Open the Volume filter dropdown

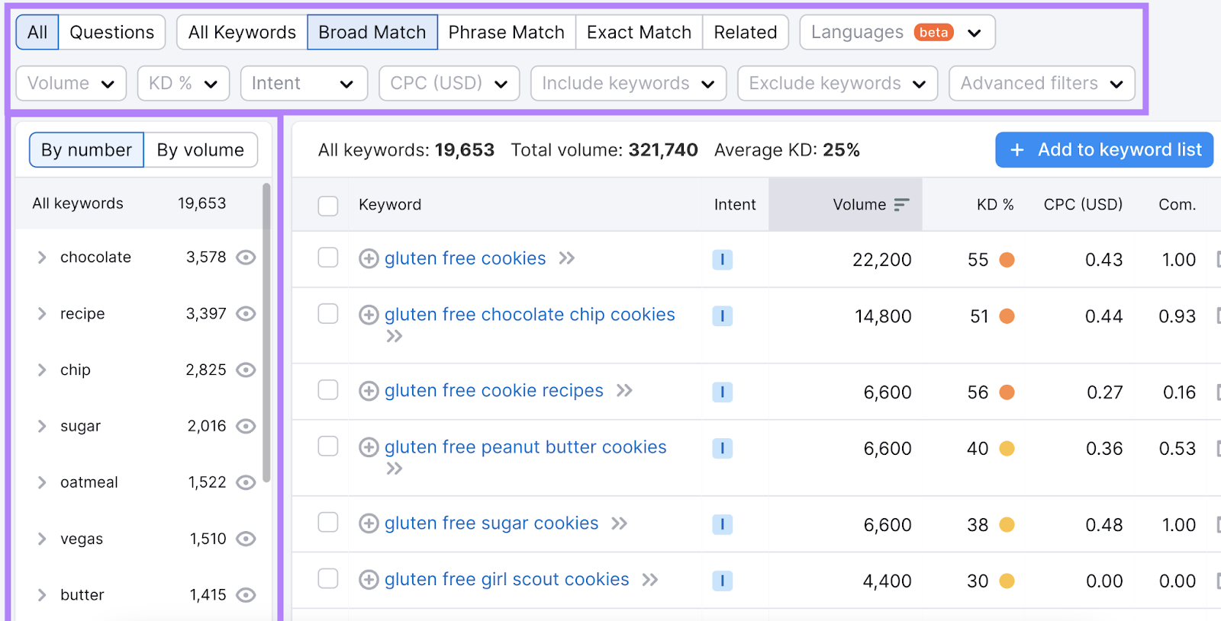(x=70, y=83)
